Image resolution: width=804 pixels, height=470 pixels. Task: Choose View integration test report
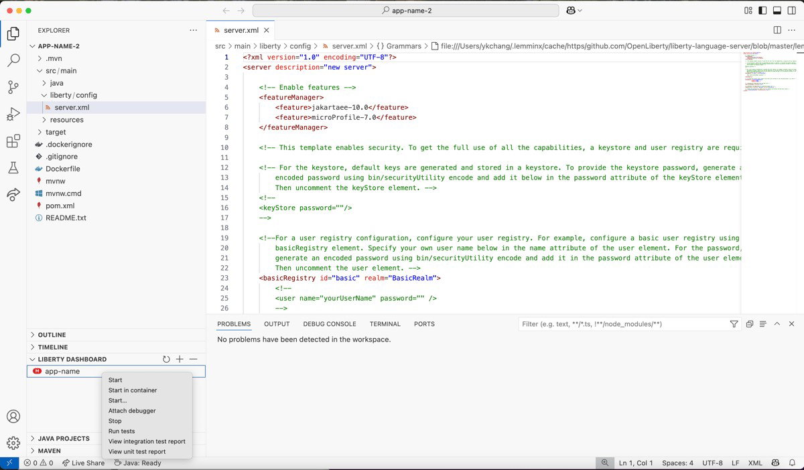(147, 441)
